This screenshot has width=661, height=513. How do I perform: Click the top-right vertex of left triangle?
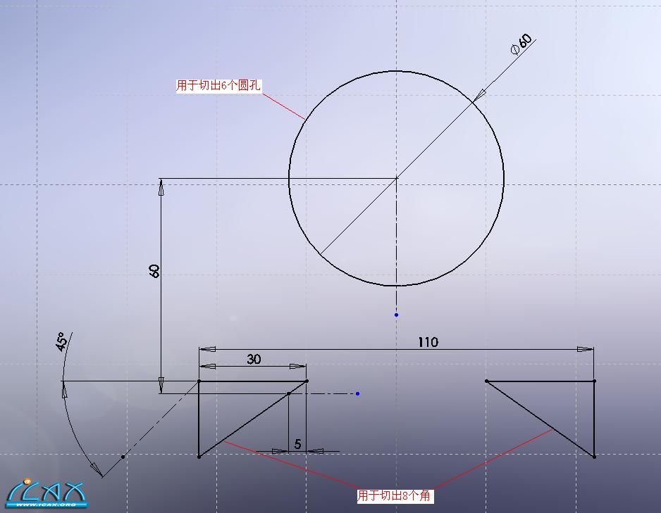(307, 381)
